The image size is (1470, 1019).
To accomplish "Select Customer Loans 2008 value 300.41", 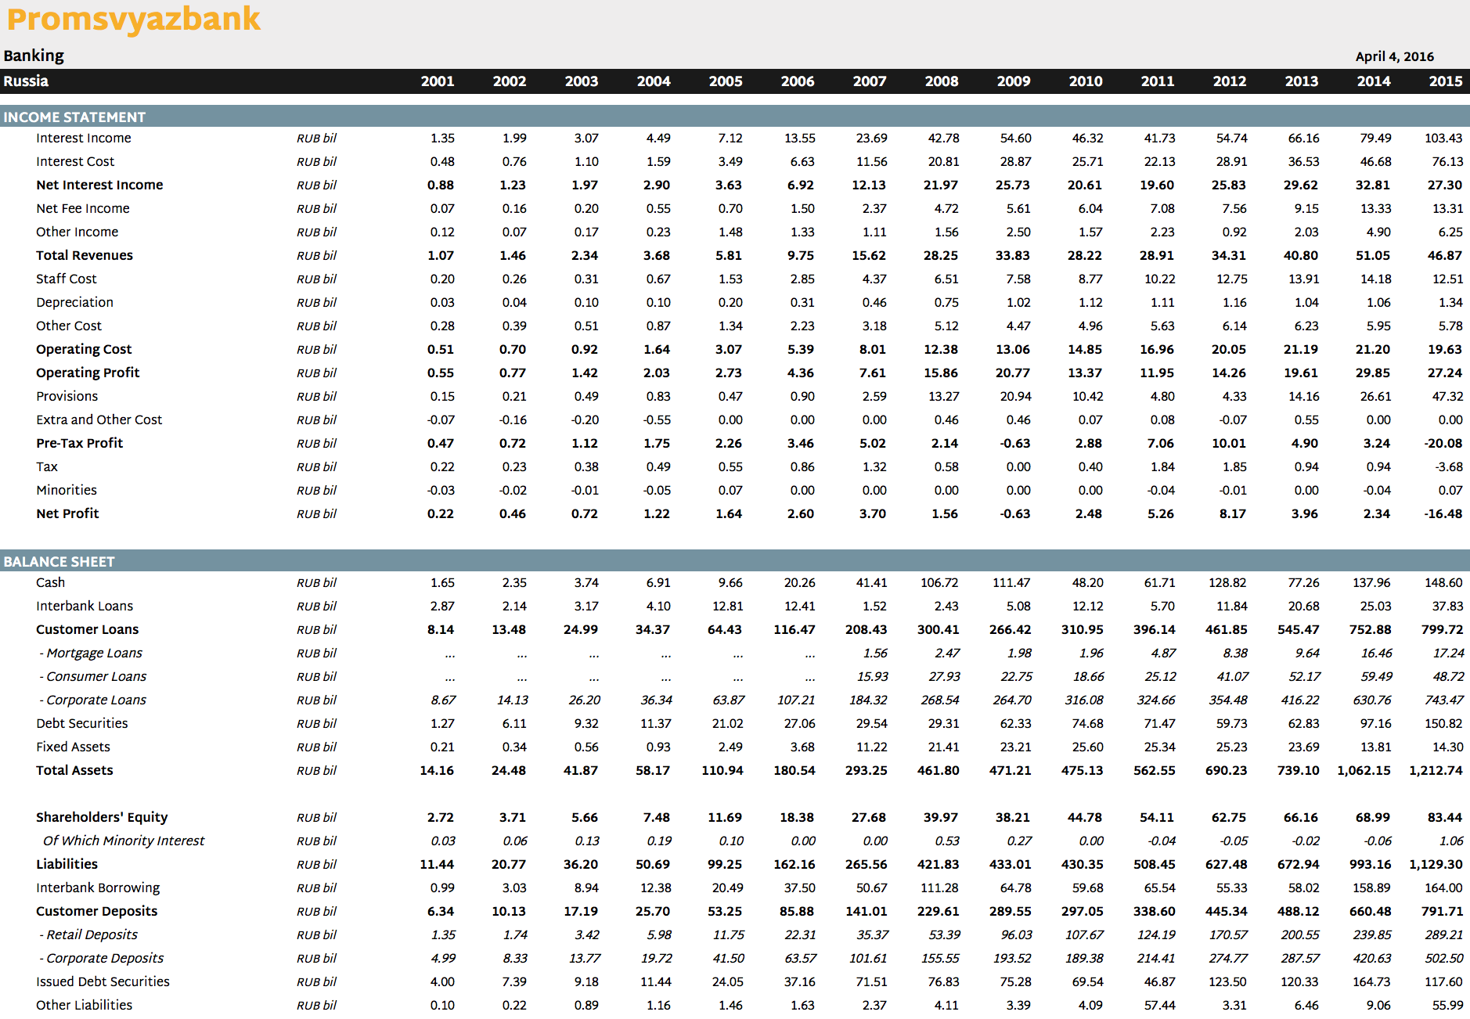I will pos(938,630).
